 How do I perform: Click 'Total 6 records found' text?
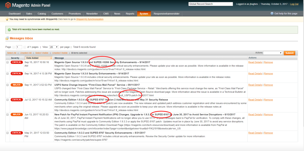pyautogui.click(x=84, y=47)
